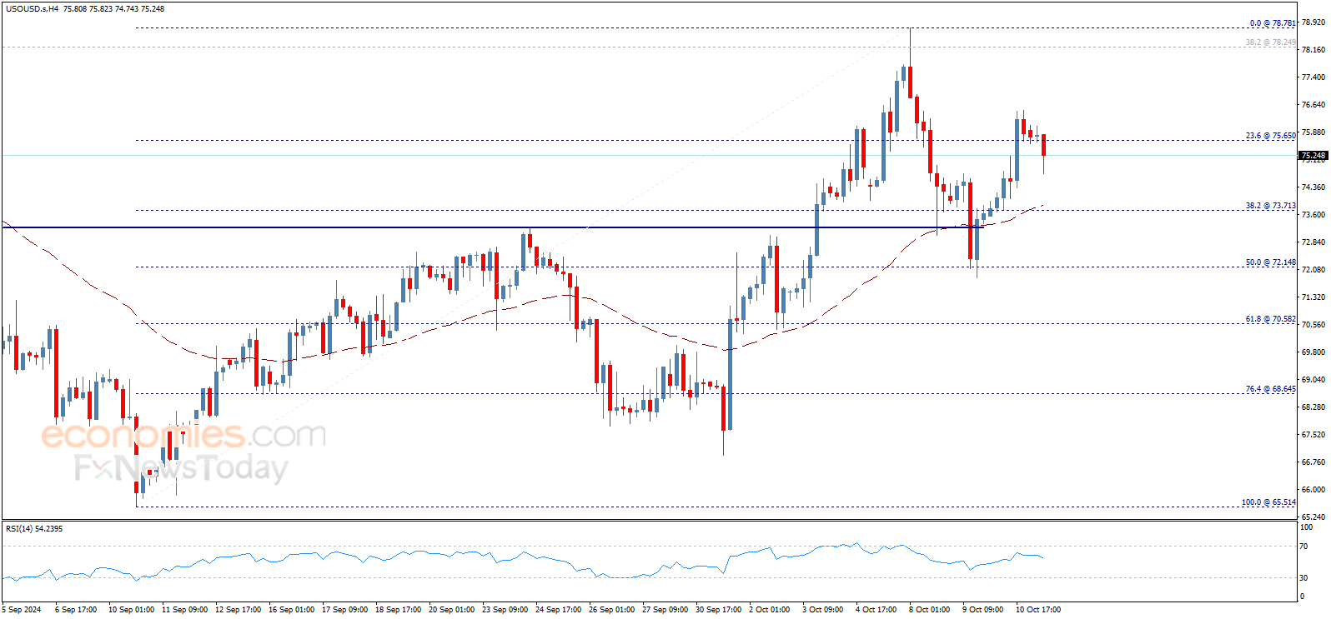Select the 24 Sep 17:00 time label
Viewport: 1331px width, 619px height.
point(558,610)
